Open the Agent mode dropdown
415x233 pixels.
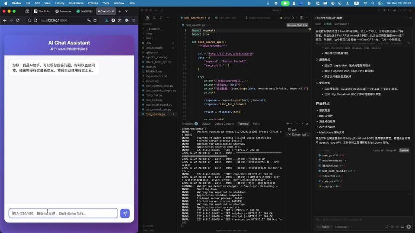[325, 227]
